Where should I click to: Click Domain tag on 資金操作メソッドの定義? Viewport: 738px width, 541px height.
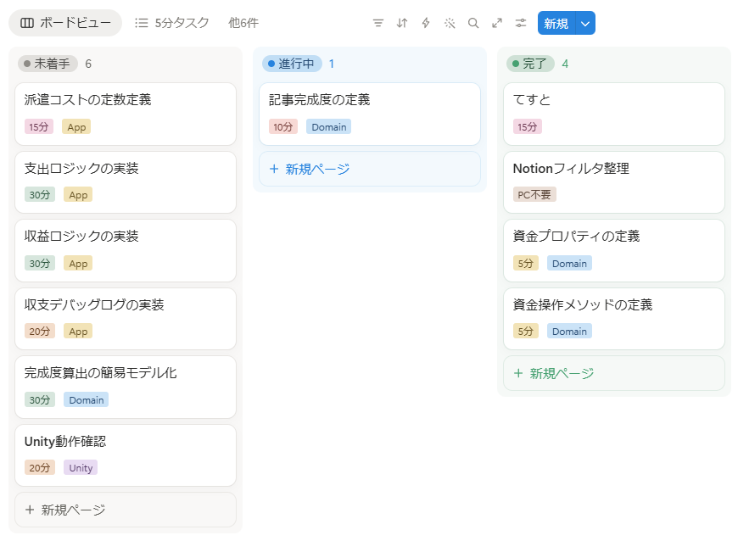pos(569,332)
